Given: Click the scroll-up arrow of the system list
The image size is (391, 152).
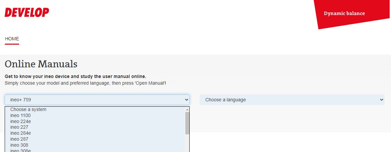Looking at the screenshot, I should click(x=187, y=109).
